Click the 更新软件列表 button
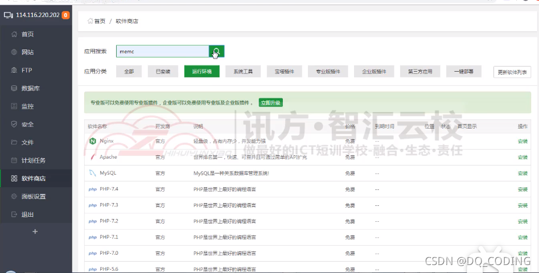The height and width of the screenshot is (273, 539). (512, 72)
